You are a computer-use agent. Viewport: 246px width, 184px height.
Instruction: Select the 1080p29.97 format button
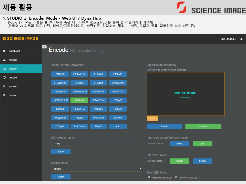[x=79, y=109]
